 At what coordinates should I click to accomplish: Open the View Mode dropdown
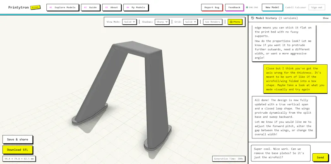click(130, 22)
